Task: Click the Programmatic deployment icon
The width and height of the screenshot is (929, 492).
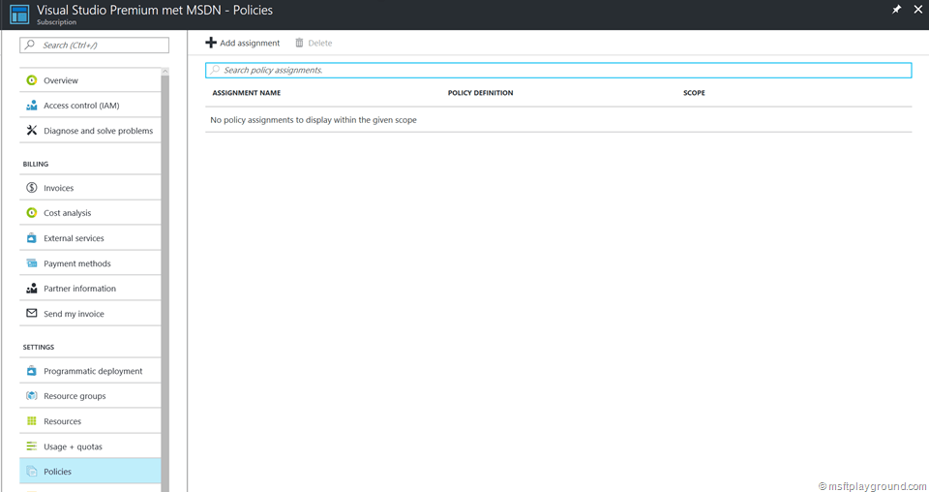Action: [x=31, y=371]
